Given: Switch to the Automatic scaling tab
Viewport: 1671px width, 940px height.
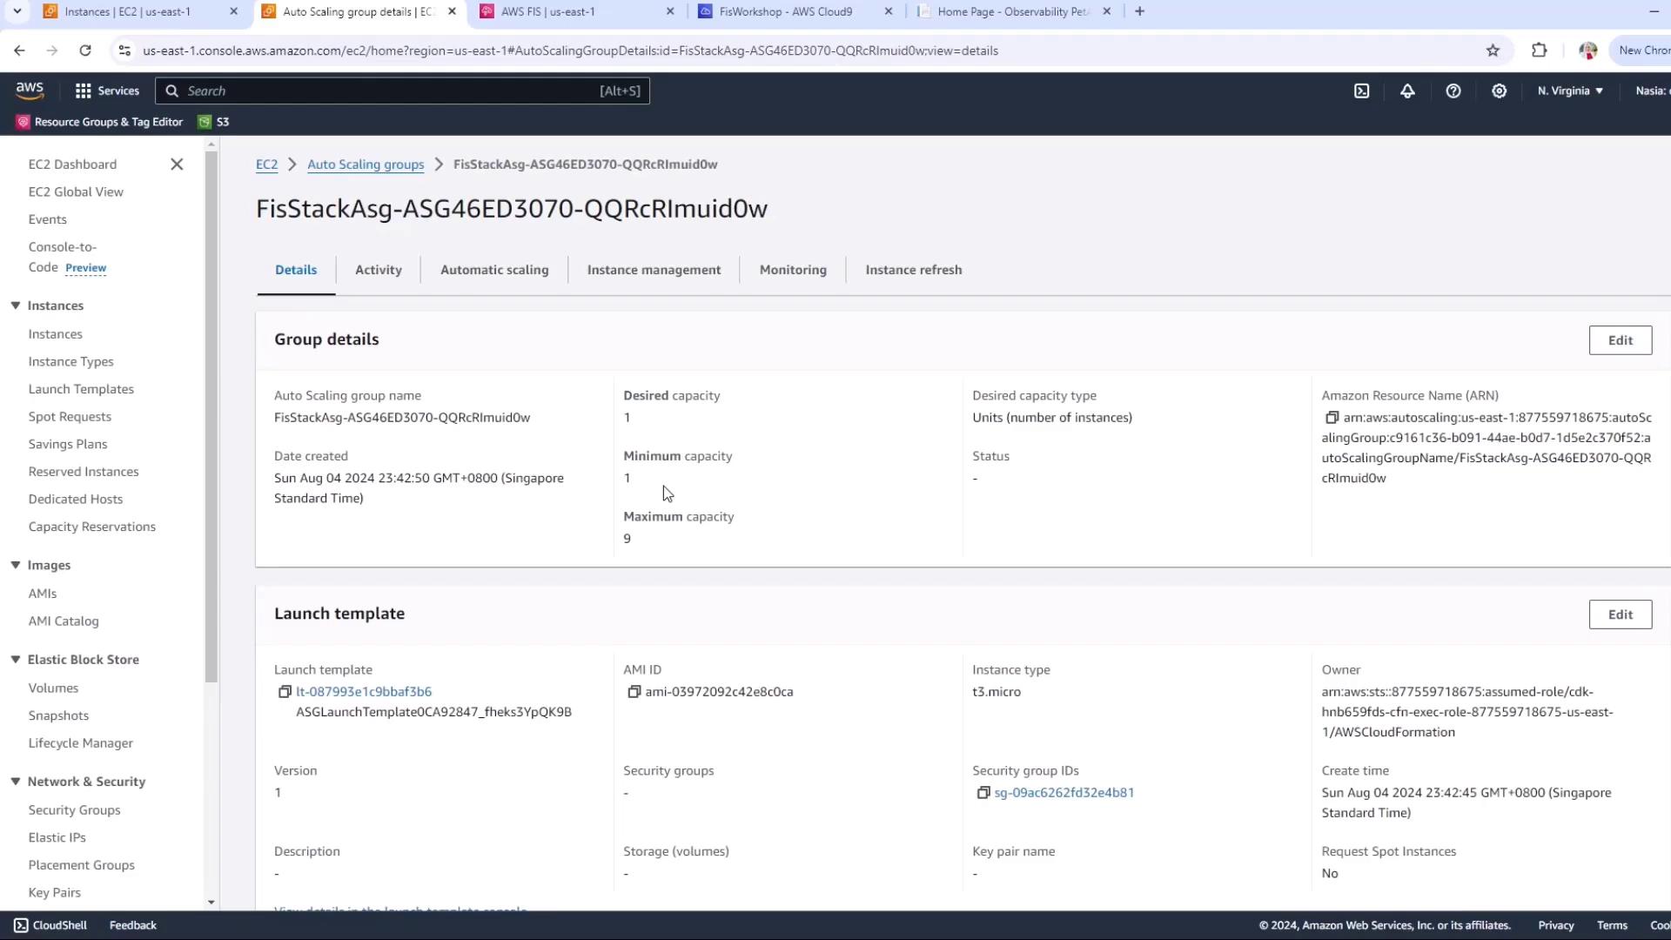Looking at the screenshot, I should (493, 270).
